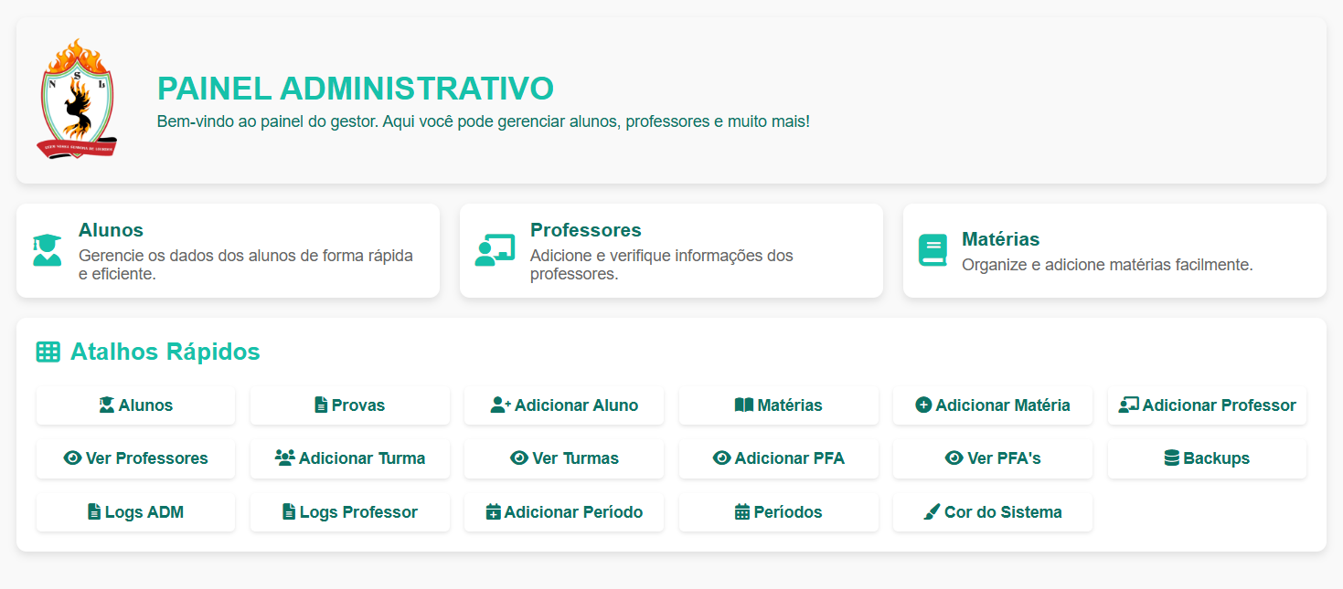Open Logs Professor

click(x=350, y=512)
